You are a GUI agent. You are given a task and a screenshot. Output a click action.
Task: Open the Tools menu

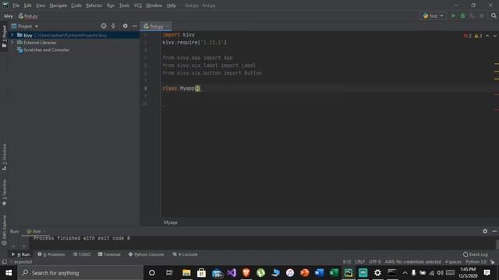click(x=124, y=5)
